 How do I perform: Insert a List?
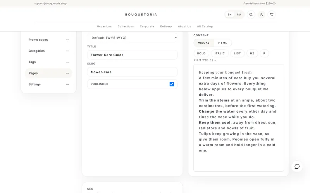(237, 53)
